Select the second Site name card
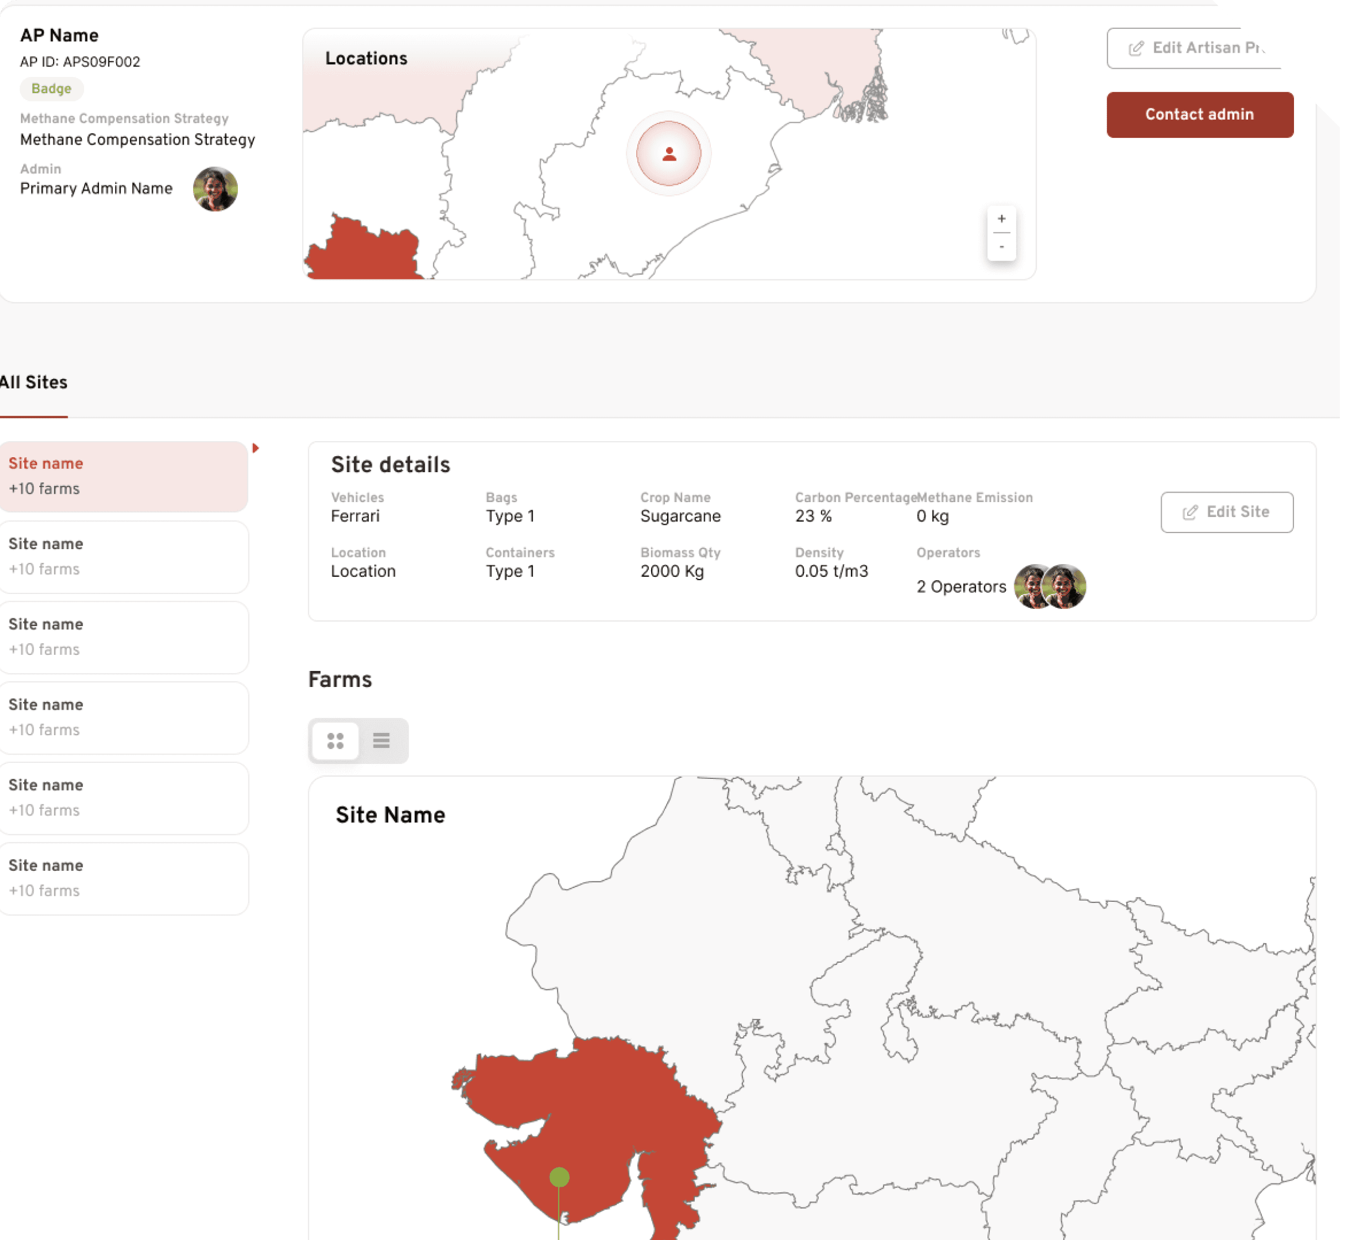Screen dimensions: 1372x1240 (123, 556)
